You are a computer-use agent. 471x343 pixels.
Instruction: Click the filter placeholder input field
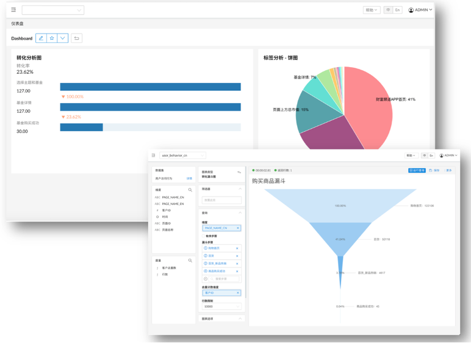pos(221,200)
